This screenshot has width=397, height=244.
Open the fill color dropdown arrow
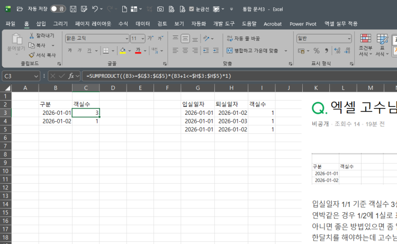coord(130,51)
